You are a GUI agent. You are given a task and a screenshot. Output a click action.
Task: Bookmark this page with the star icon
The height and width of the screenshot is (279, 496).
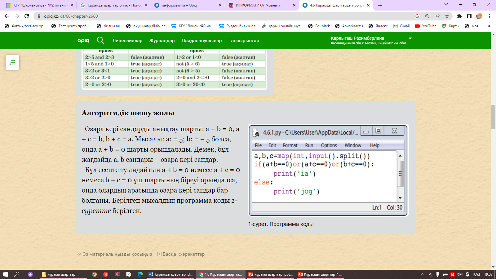(x=447, y=16)
